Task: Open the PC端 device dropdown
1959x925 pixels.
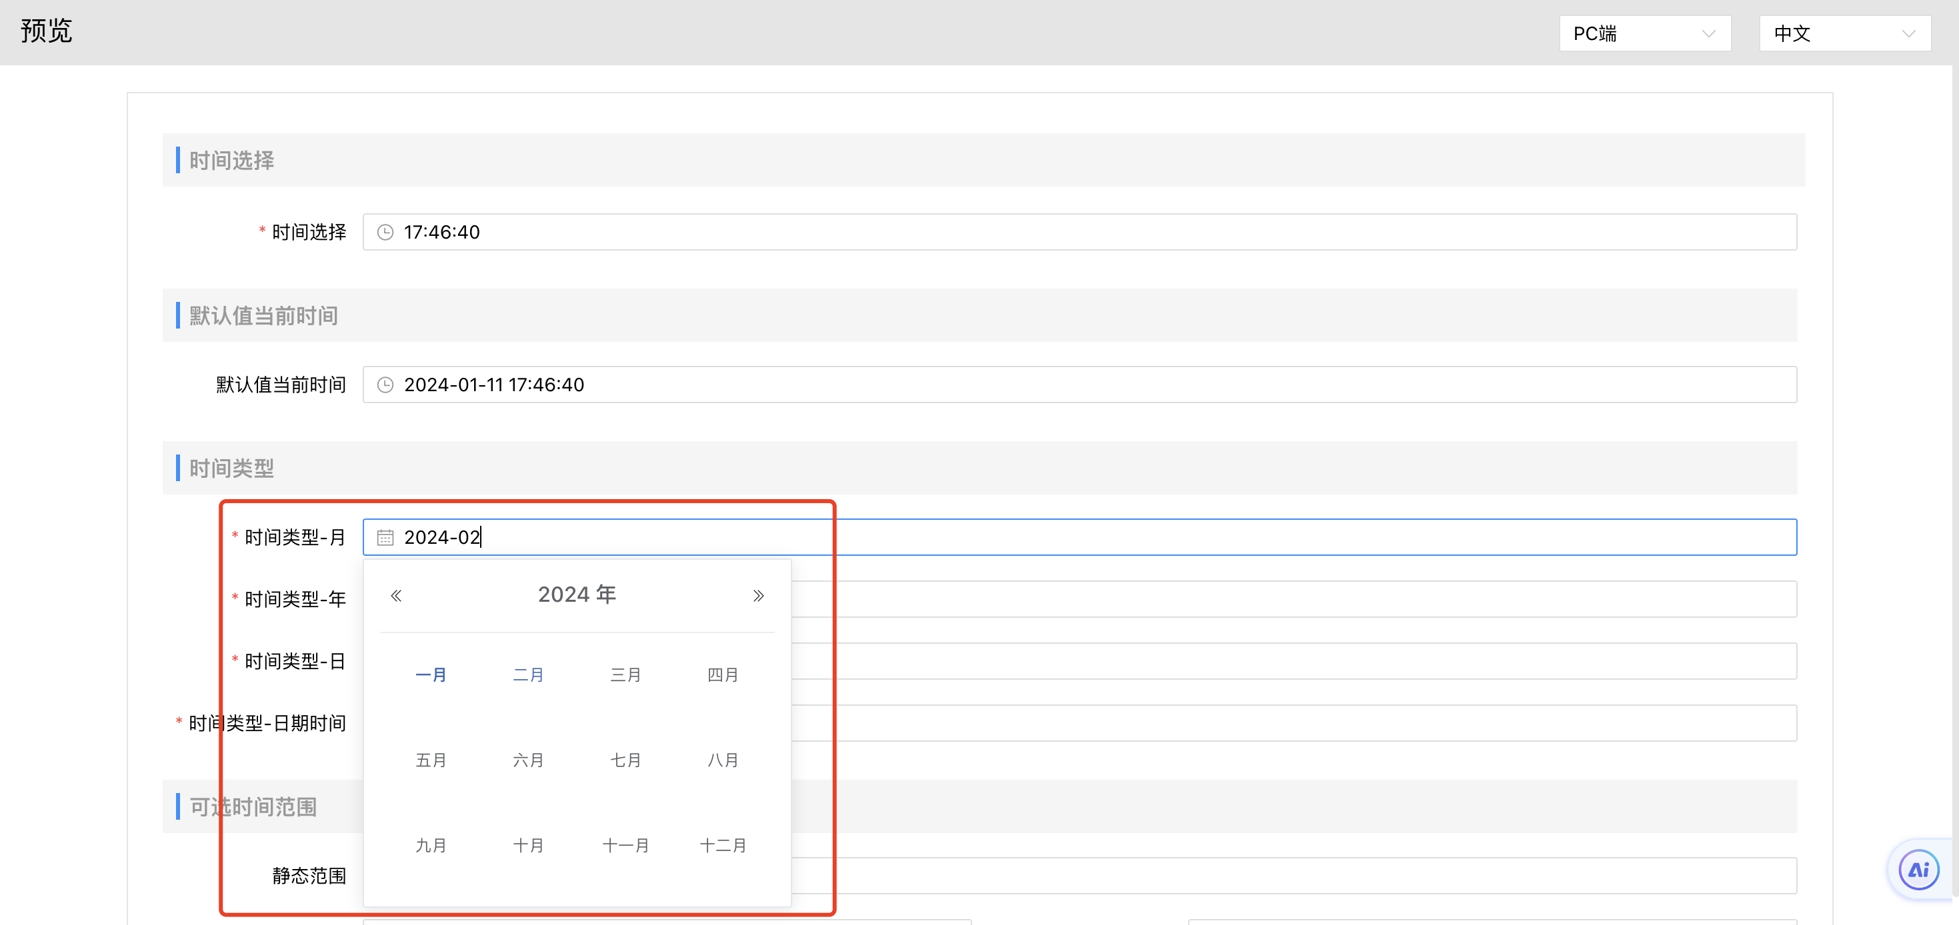Action: pyautogui.click(x=1644, y=33)
